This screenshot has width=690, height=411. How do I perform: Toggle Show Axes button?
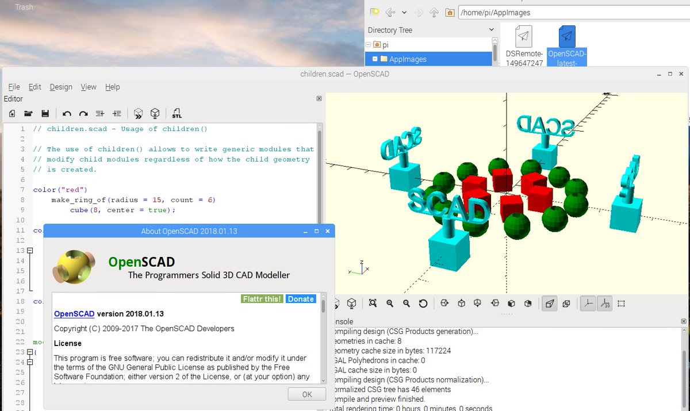[x=588, y=304]
